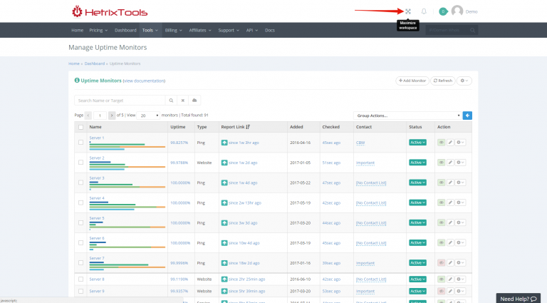Click the Uptime Monitors info icon

click(77, 81)
